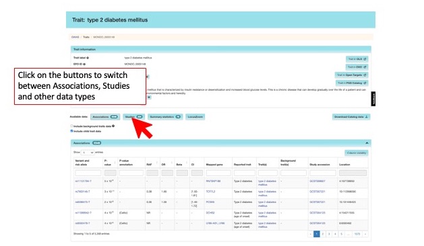Click the Background trait(s) filter box
Image resolution: width=424 pixels, height=246 pixels.
293,173
